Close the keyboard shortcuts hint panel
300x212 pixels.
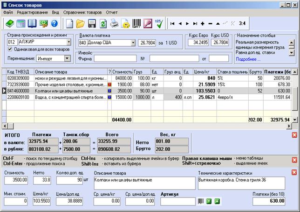(x=294, y=160)
